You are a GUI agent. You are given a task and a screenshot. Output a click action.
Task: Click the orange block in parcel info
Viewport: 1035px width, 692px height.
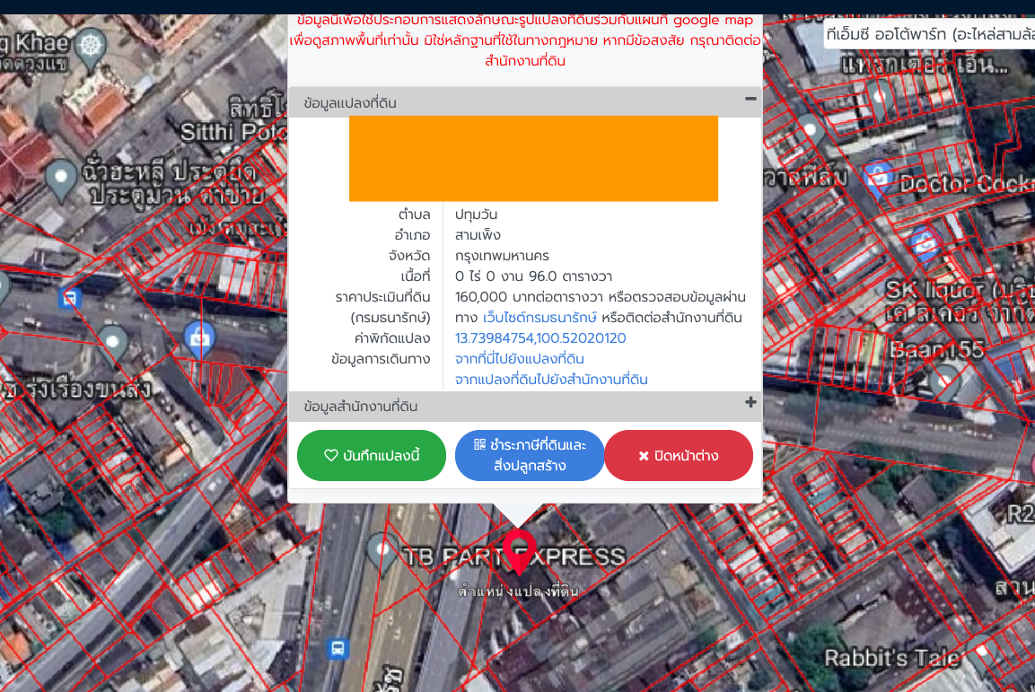point(533,159)
